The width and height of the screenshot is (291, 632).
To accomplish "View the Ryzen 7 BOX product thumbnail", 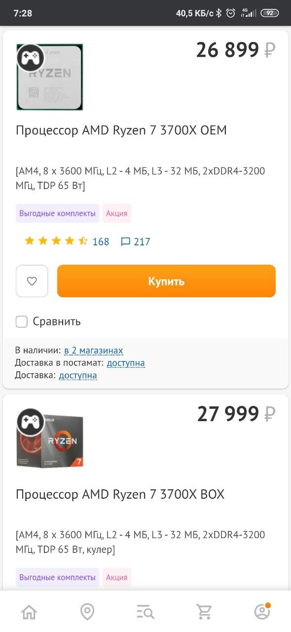I will [x=50, y=439].
